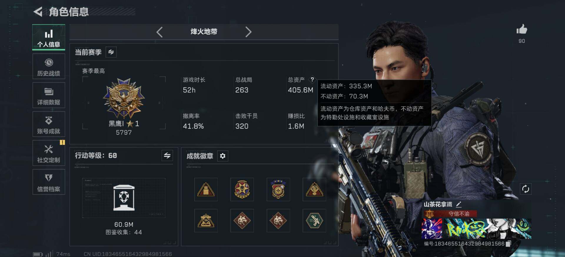This screenshot has width=565, height=257.
Task: Go back using the arrow beside 角色信息
Action: pyautogui.click(x=38, y=12)
